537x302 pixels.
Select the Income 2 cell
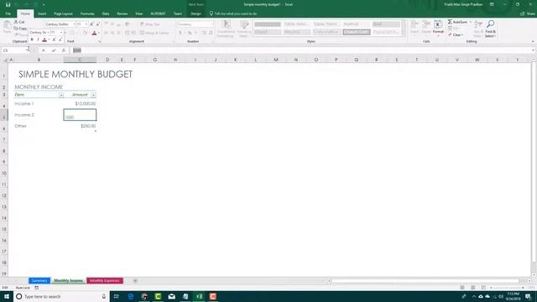39,115
